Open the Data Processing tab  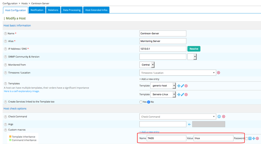point(71,10)
